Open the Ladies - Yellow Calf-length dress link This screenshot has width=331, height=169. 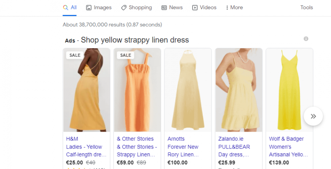(x=86, y=150)
